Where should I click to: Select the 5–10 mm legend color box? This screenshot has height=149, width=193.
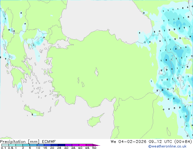(33, 145)
